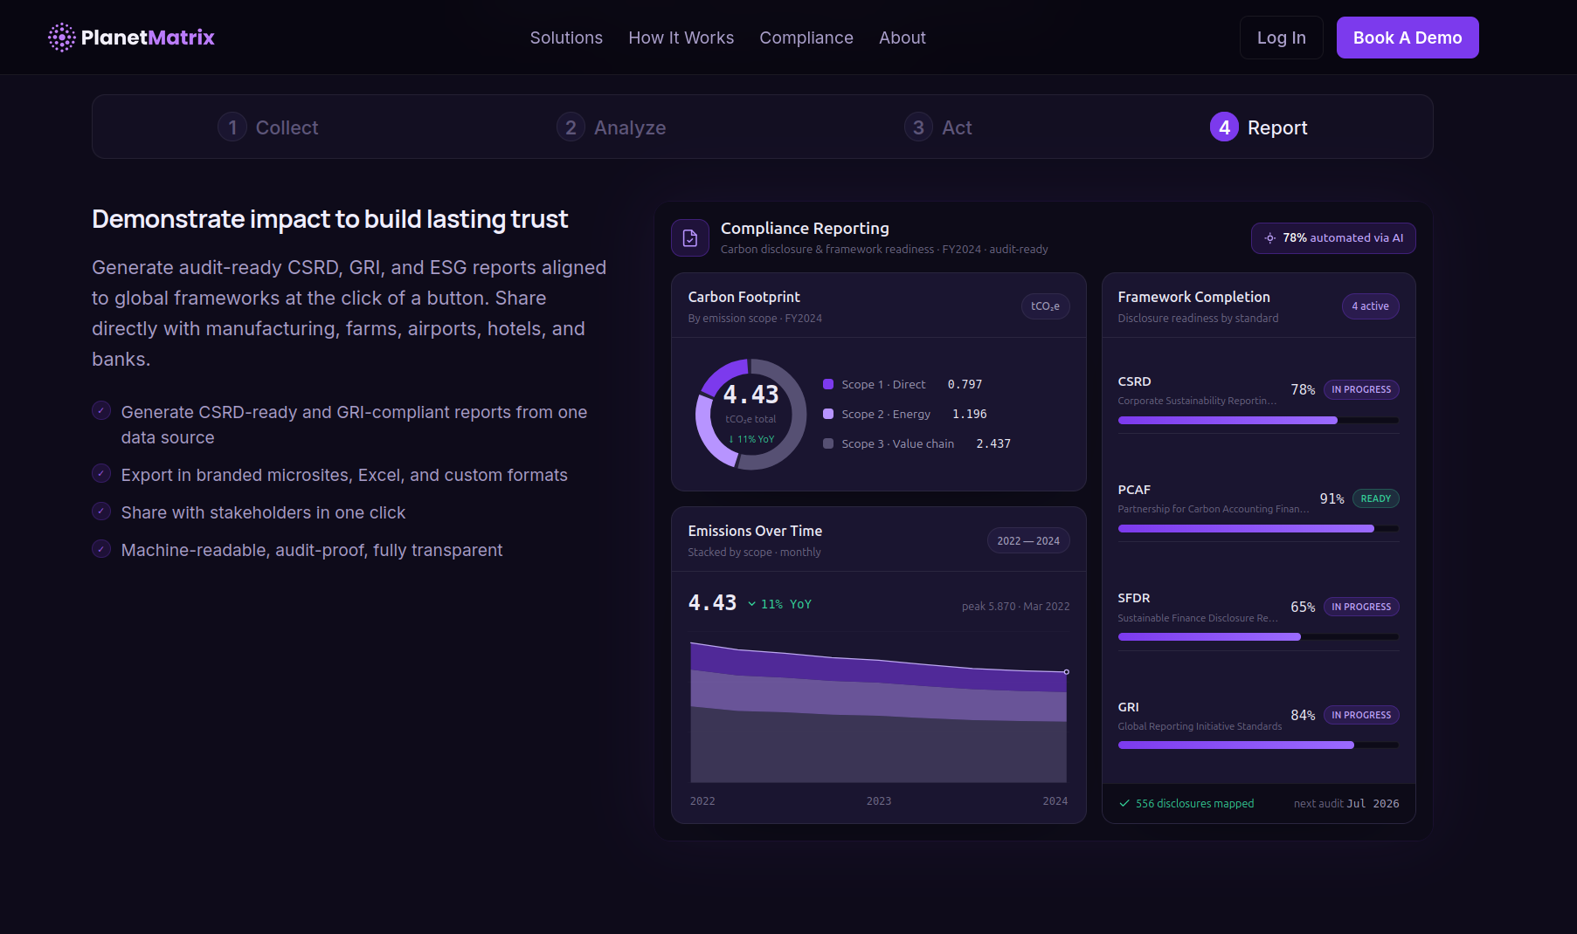Click the Framework Completion card title

click(1193, 298)
